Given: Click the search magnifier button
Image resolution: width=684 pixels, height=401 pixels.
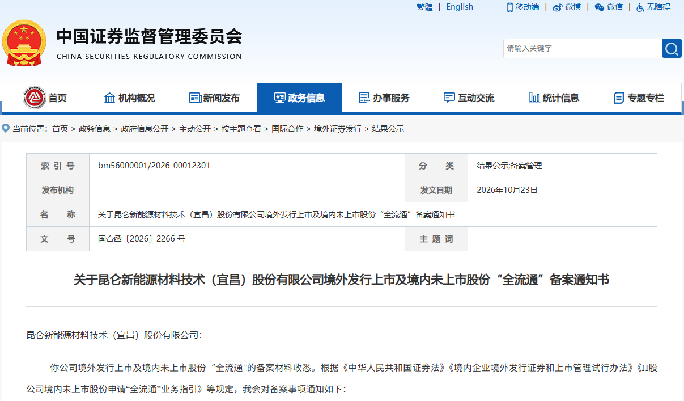Looking at the screenshot, I should point(672,48).
